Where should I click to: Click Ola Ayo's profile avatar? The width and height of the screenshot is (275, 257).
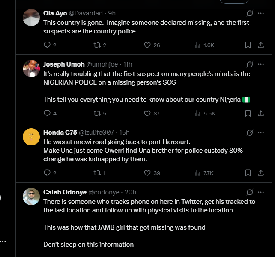31,18
